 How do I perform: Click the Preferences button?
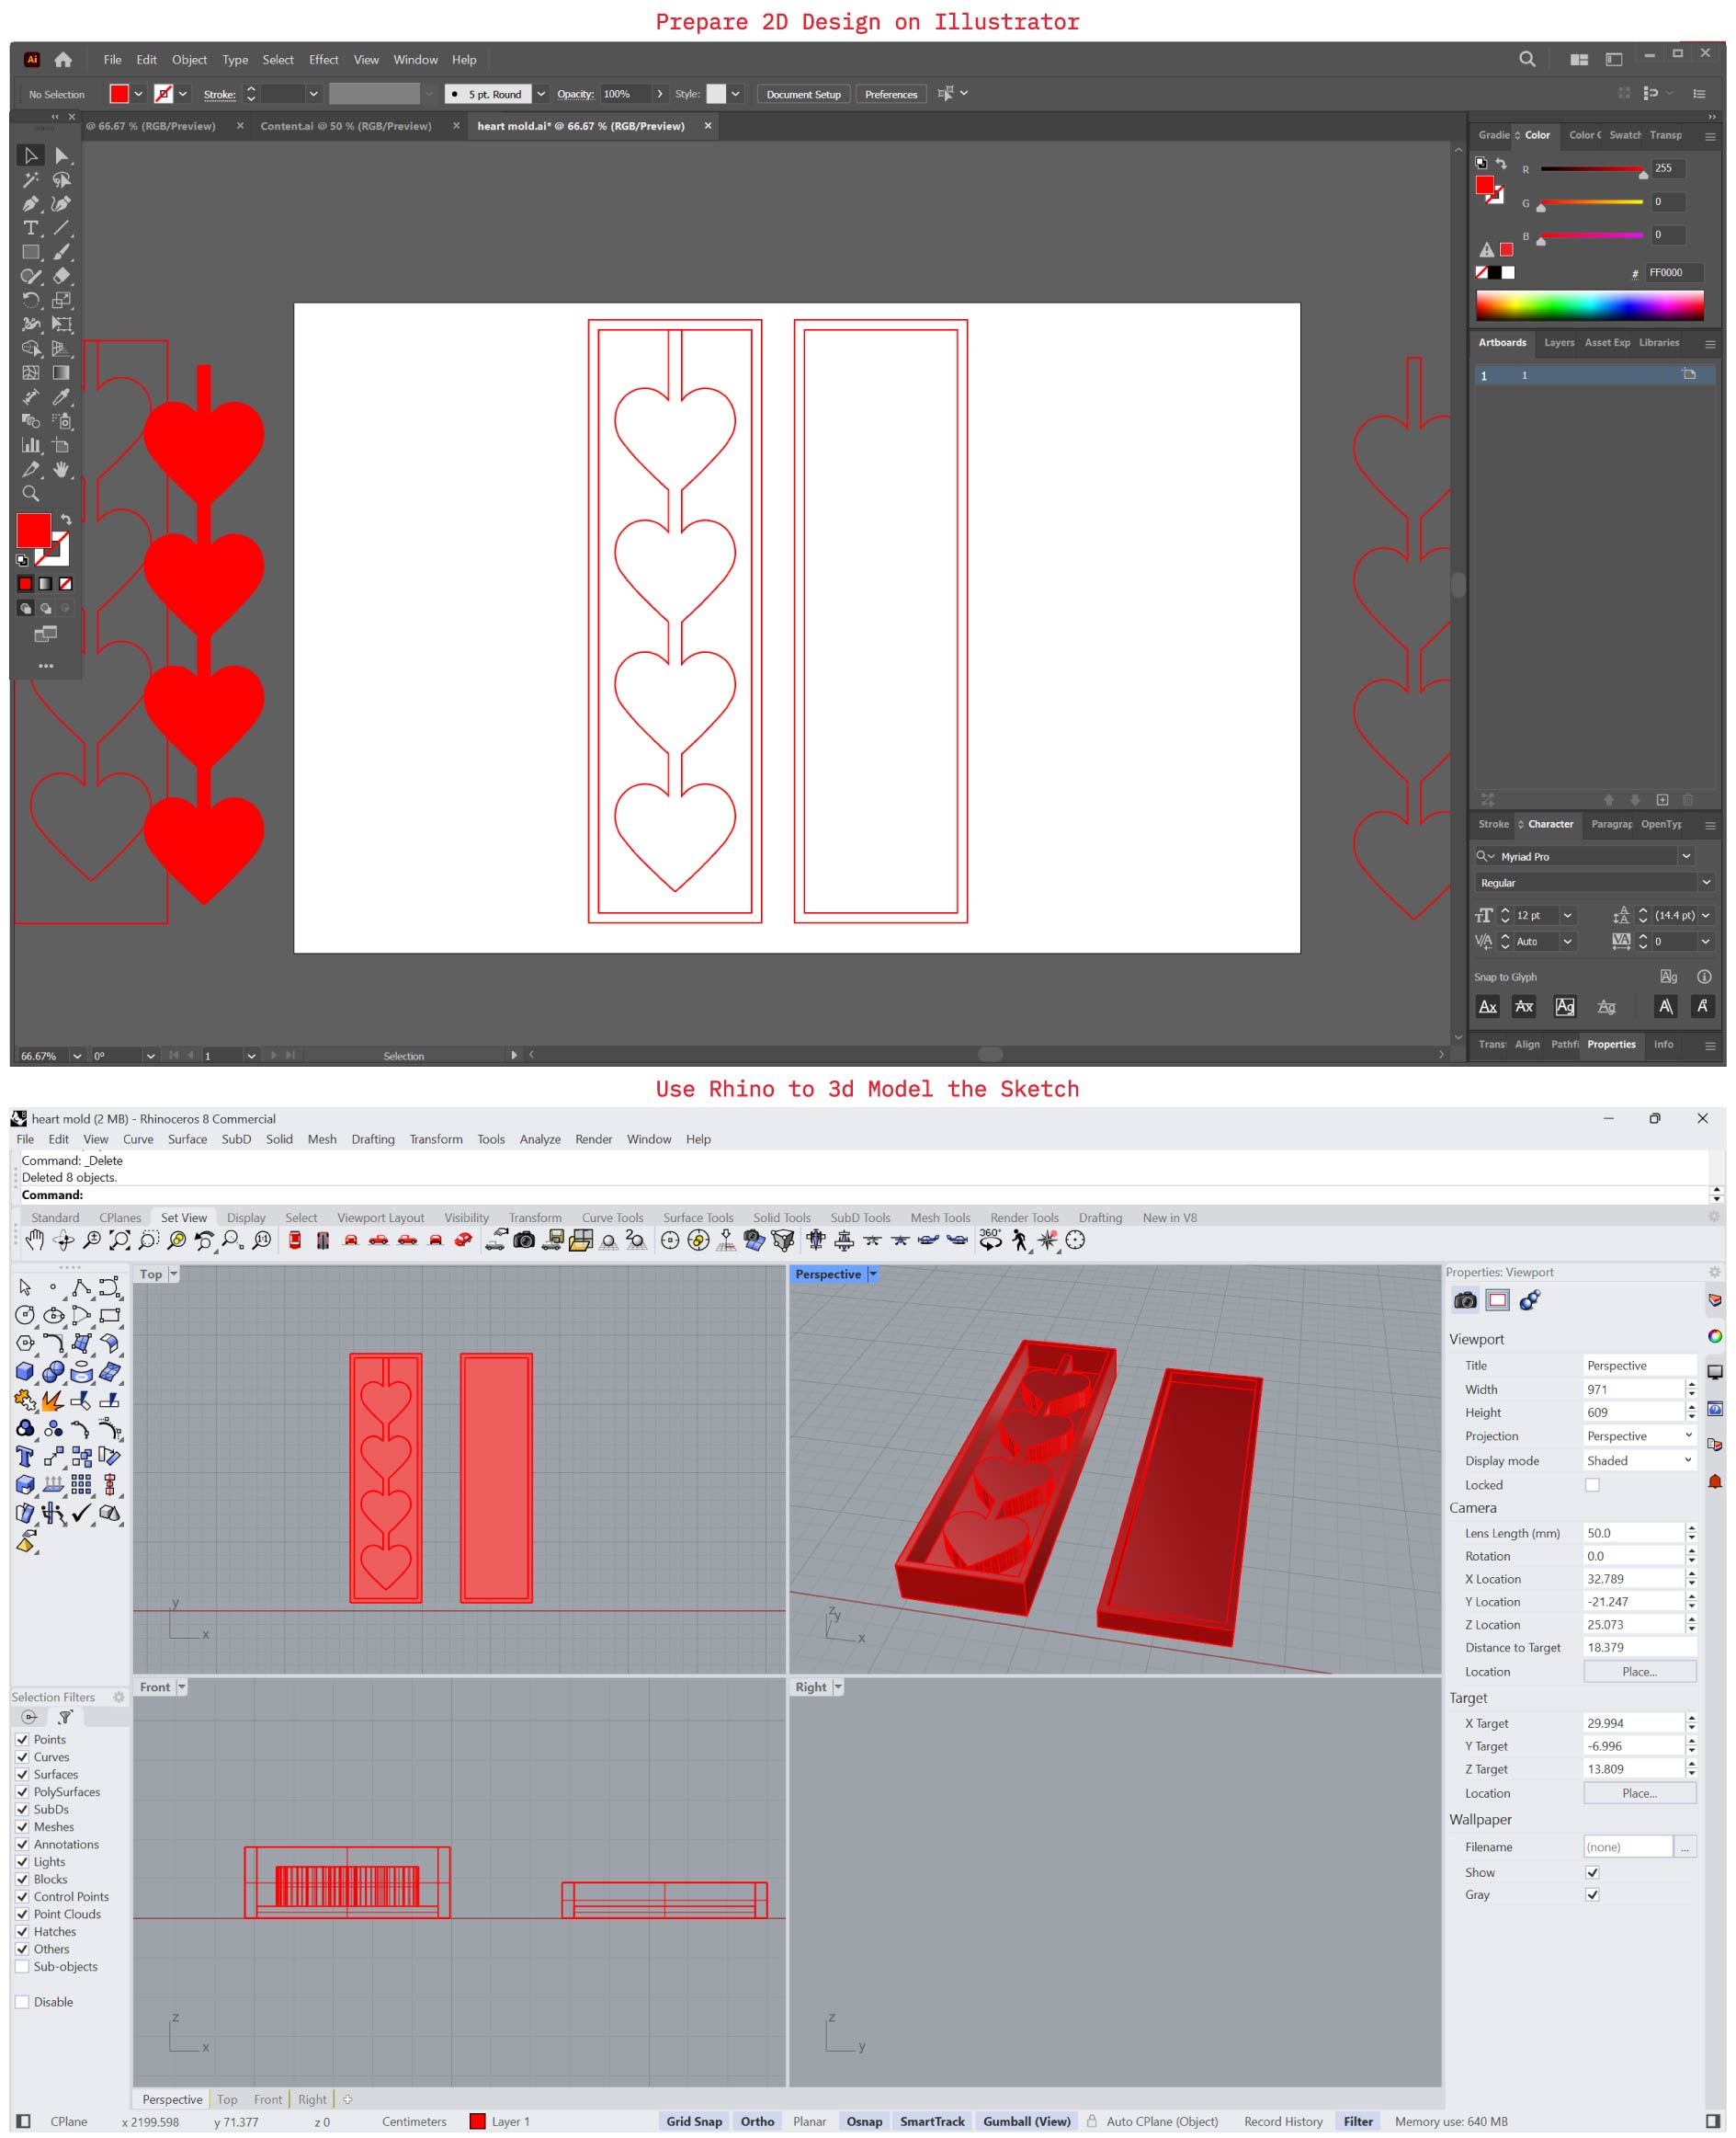(890, 94)
